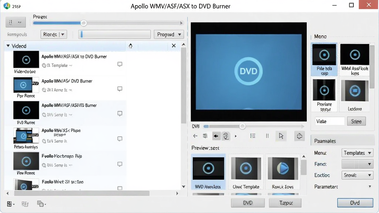Click the PvD Rurree video thumbnail
This screenshot has height=213, width=379.
pyautogui.click(x=26, y=110)
